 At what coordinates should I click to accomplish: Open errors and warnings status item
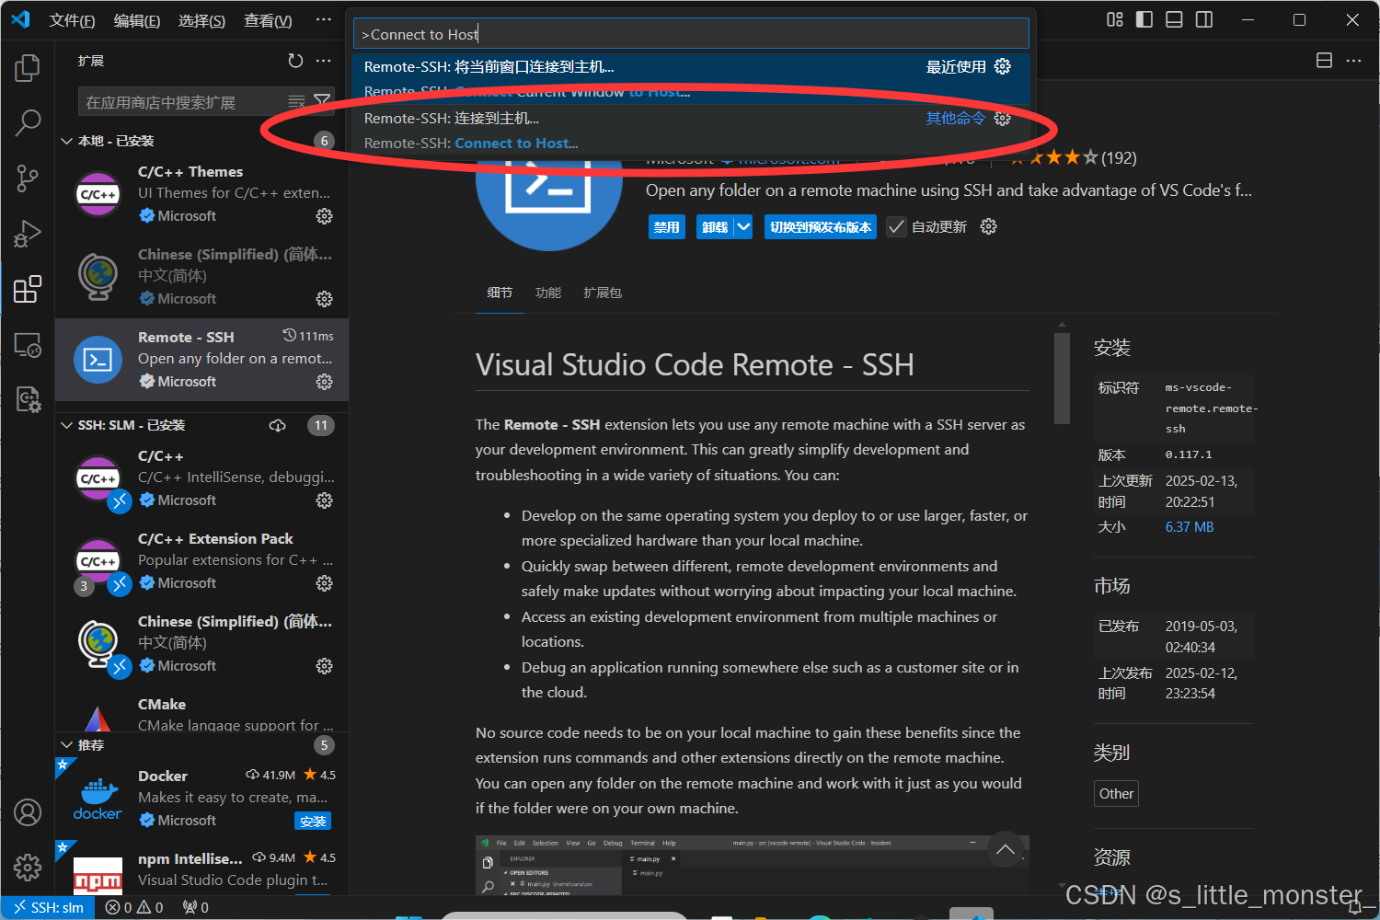pyautogui.click(x=134, y=908)
